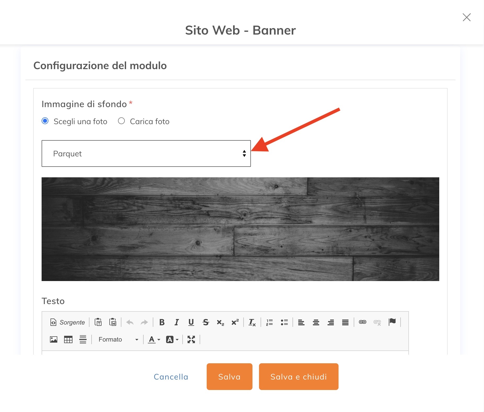Screen dimensions: 484x412
Task: Click the Cancella link
Action: (171, 377)
